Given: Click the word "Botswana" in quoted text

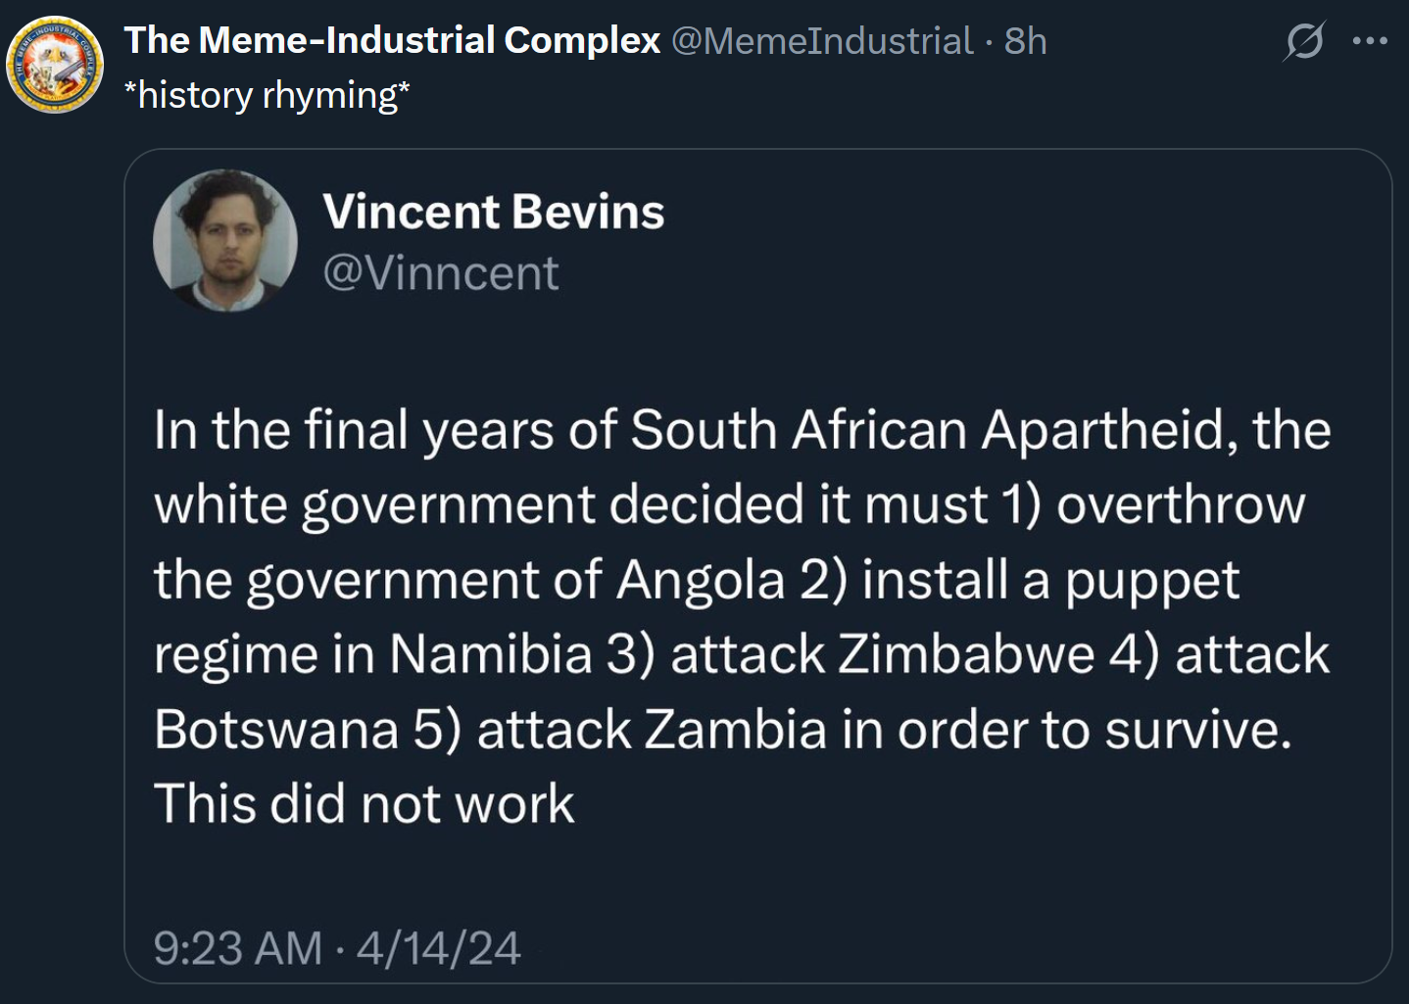Looking at the screenshot, I should 276,730.
